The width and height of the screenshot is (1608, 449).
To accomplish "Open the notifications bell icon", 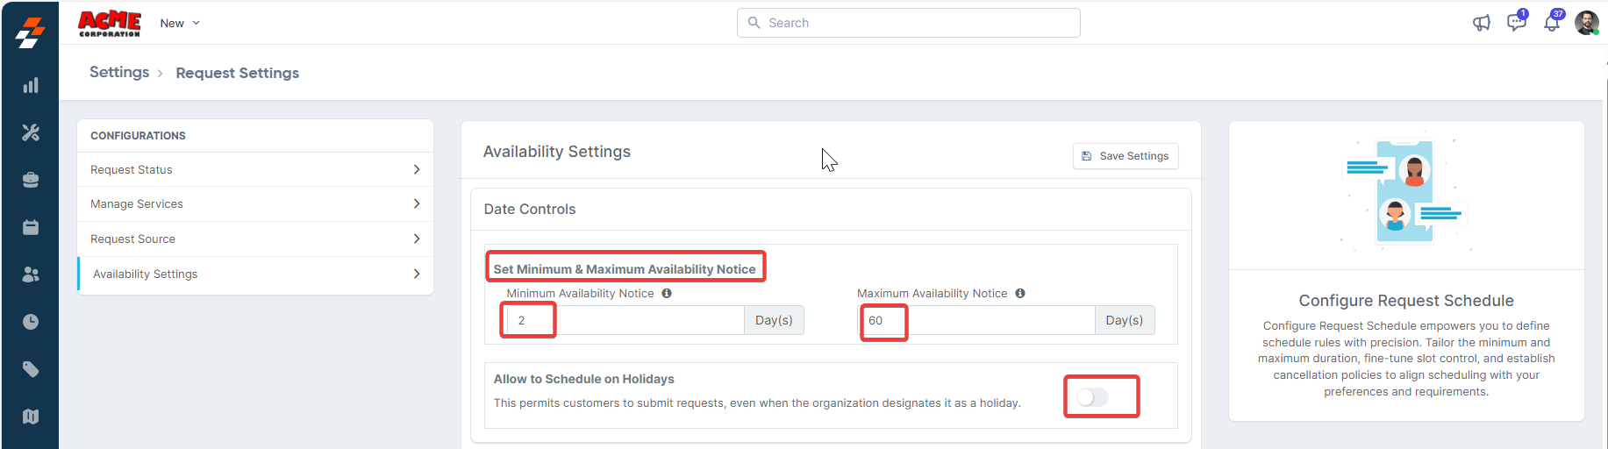I will 1551,23.
